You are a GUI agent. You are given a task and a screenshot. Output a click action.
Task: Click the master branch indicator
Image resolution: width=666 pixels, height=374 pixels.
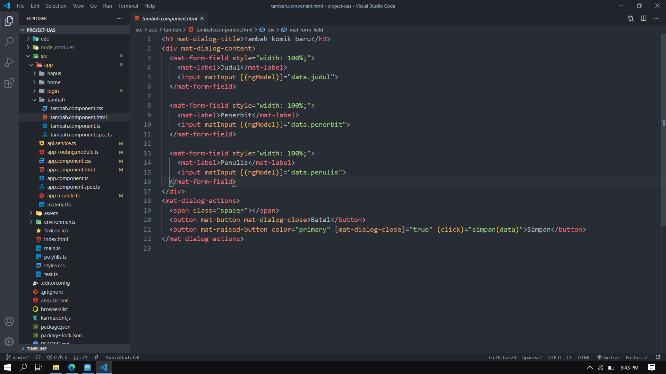tap(17, 357)
